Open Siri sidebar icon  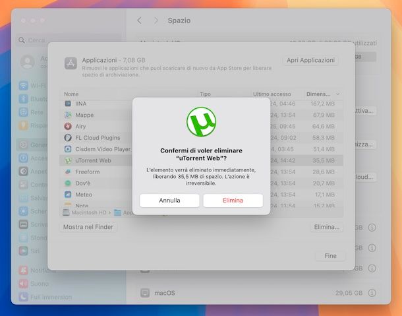tap(23, 251)
